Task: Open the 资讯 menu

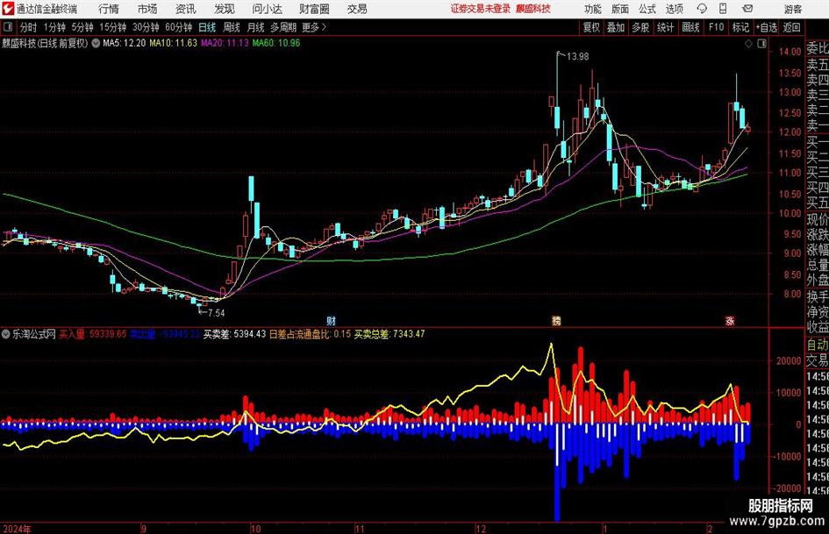Action: pyautogui.click(x=186, y=9)
